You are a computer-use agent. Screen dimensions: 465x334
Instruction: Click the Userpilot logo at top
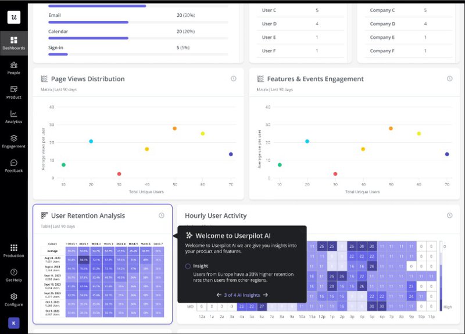click(13, 17)
